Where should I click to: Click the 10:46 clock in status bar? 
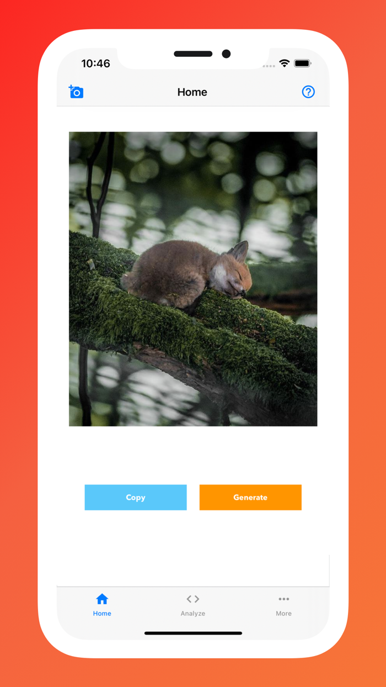[96, 64]
